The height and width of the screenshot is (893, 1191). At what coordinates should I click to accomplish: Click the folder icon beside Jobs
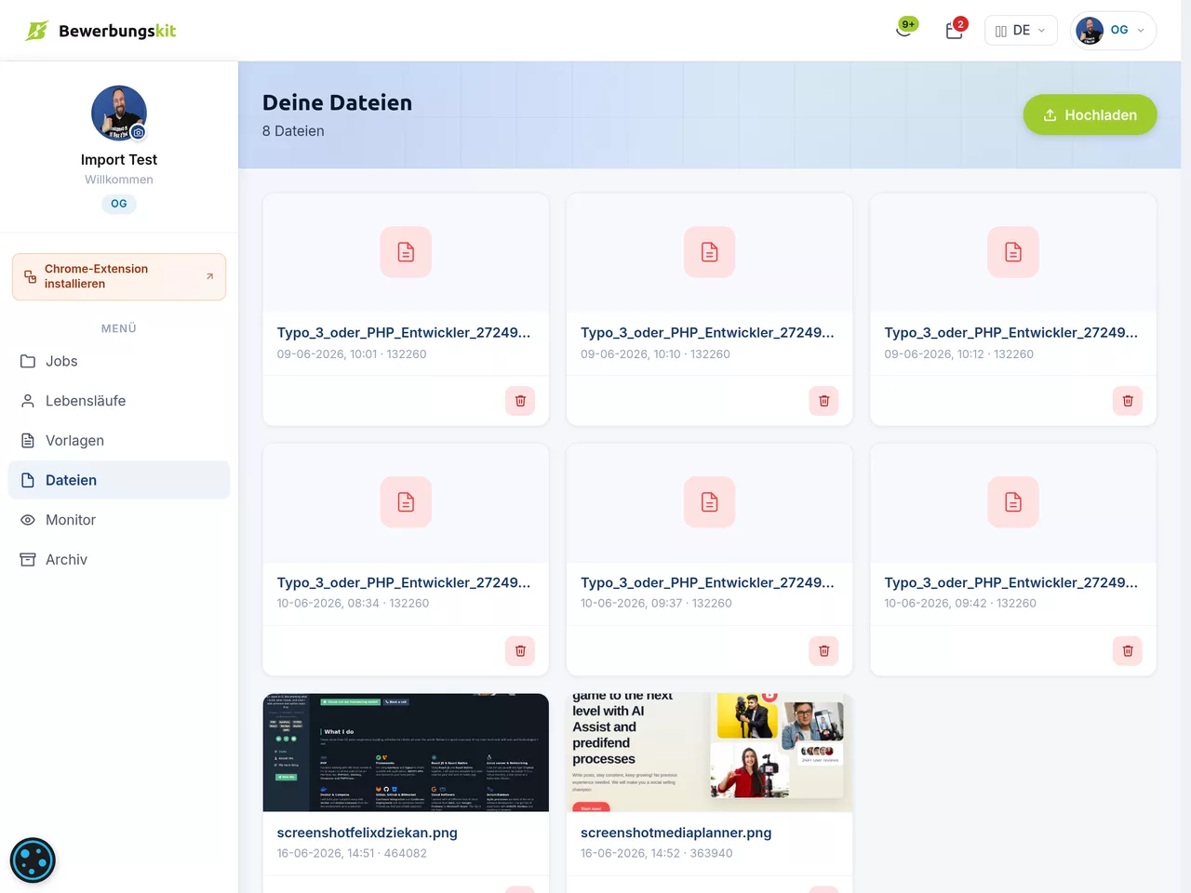click(x=28, y=361)
